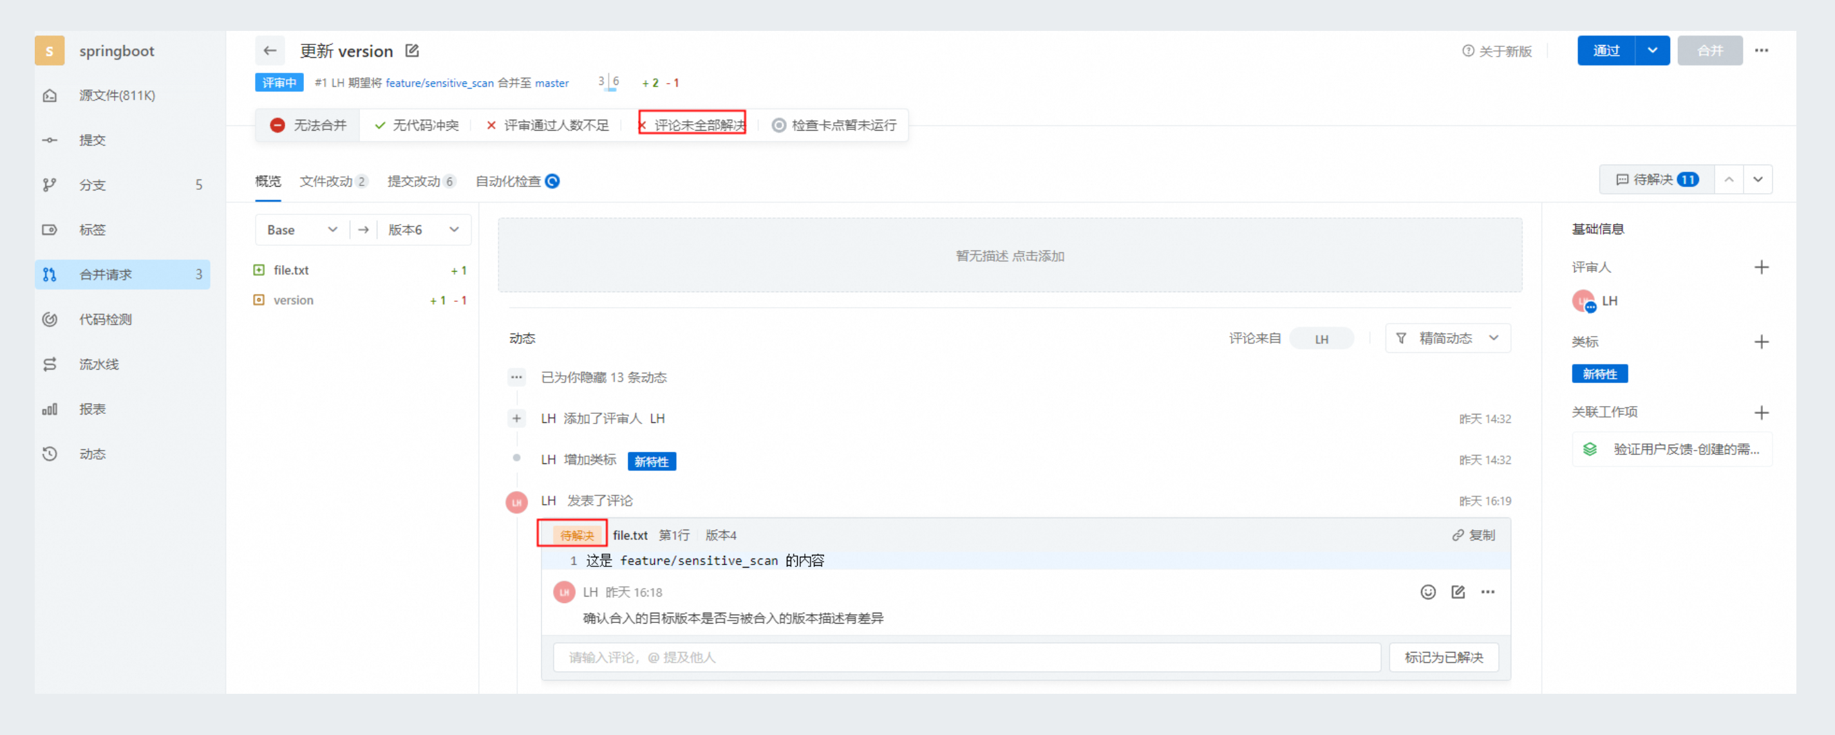This screenshot has width=1835, height=735.
Task: Click the 通过 approve button
Action: coord(1606,51)
